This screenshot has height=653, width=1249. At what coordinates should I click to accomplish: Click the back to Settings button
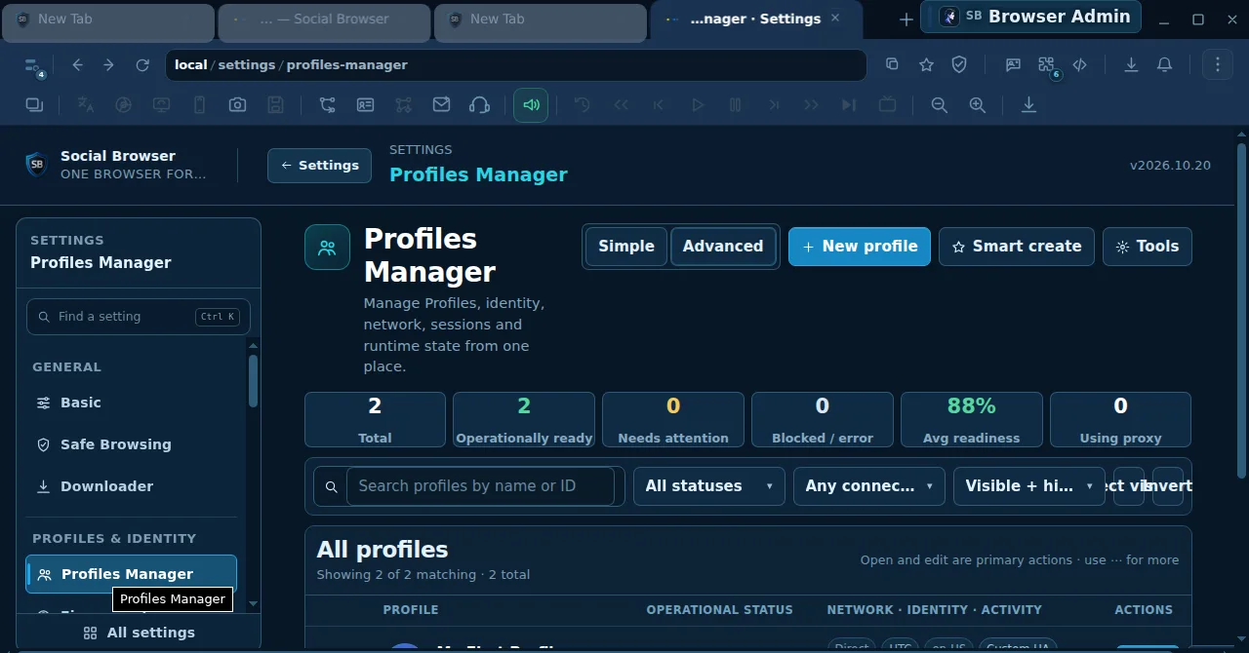[319, 166]
